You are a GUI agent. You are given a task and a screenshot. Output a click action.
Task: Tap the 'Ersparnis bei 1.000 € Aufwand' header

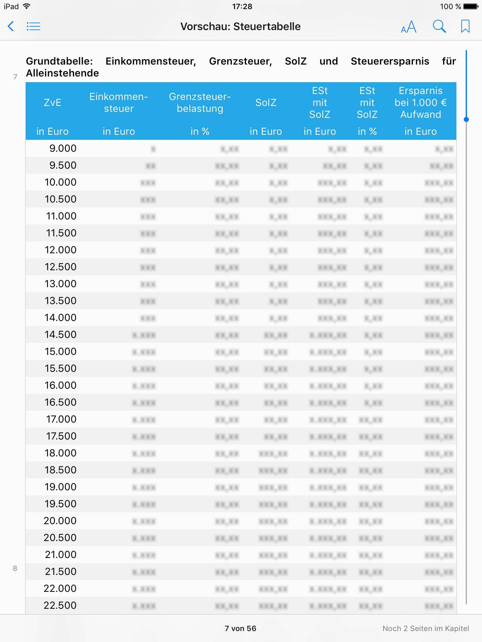tap(420, 103)
